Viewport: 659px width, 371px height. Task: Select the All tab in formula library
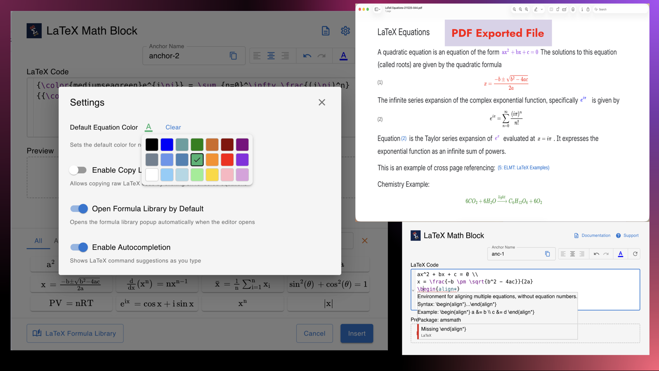pyautogui.click(x=38, y=241)
